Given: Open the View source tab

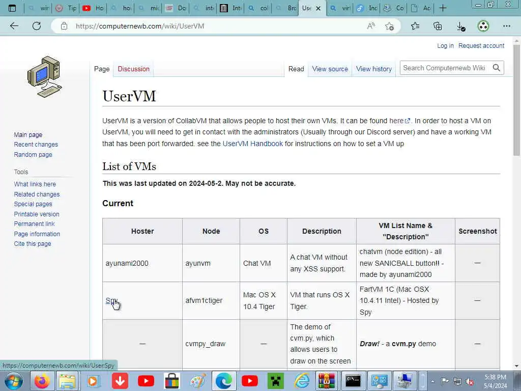Looking at the screenshot, I should [x=330, y=69].
